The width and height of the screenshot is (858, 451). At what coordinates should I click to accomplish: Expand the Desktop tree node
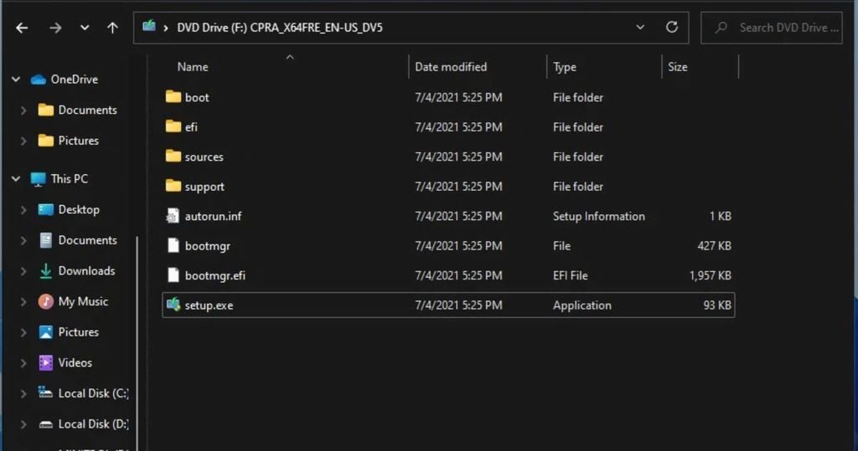(23, 210)
